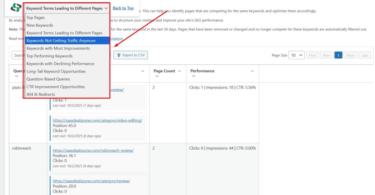
Task: Go to page 1 in pagination
Action: click(x=338, y=55)
